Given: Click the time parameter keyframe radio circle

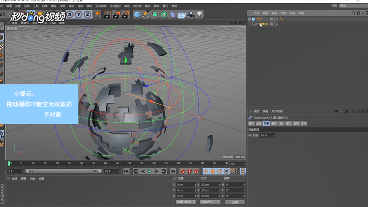Looking at the screenshot, I should click(250, 135).
